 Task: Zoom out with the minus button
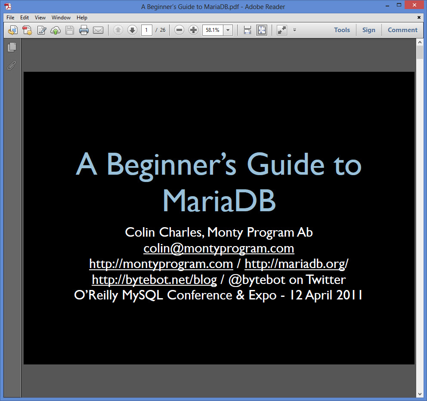pos(179,30)
